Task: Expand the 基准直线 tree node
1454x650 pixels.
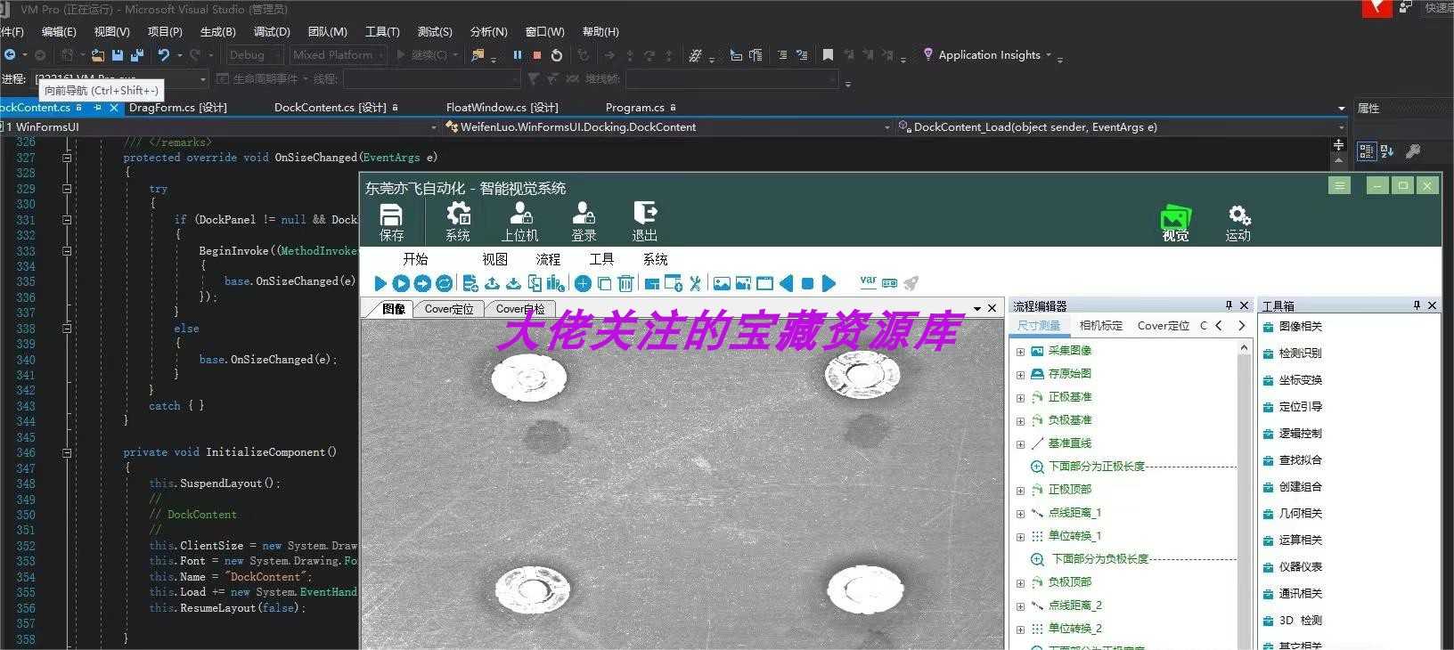Action: click(1020, 444)
